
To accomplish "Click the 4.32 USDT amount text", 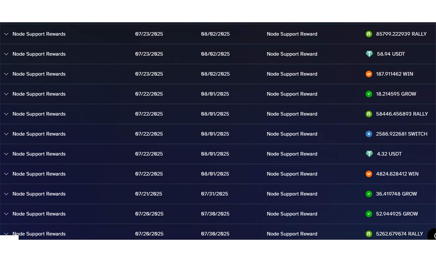I will (389, 154).
